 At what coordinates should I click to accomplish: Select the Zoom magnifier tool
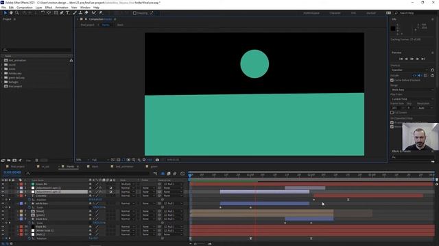pyautogui.click(x=16, y=13)
